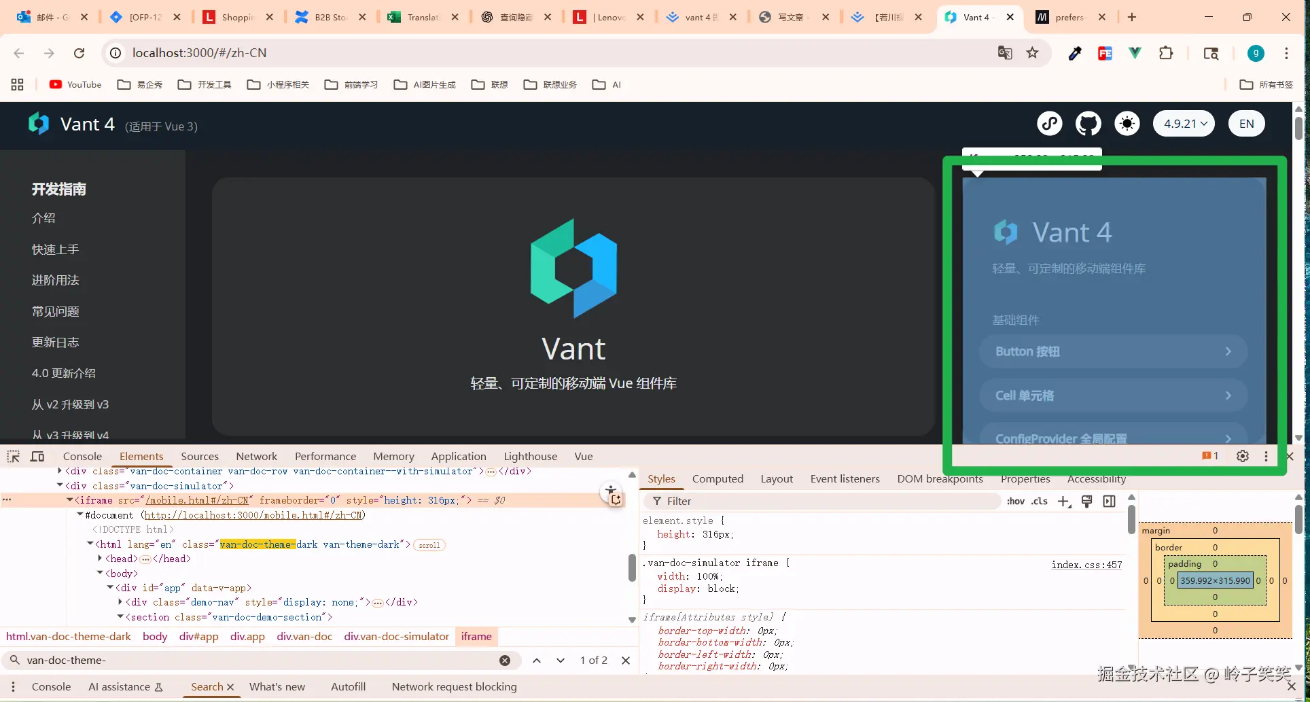Collapse the body element node
The image size is (1310, 702).
pos(100,573)
